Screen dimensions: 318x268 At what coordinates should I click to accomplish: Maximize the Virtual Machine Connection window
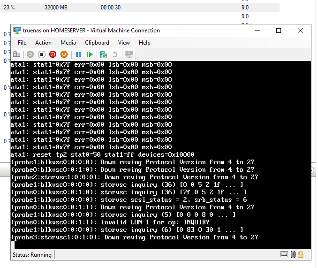pos(279,31)
